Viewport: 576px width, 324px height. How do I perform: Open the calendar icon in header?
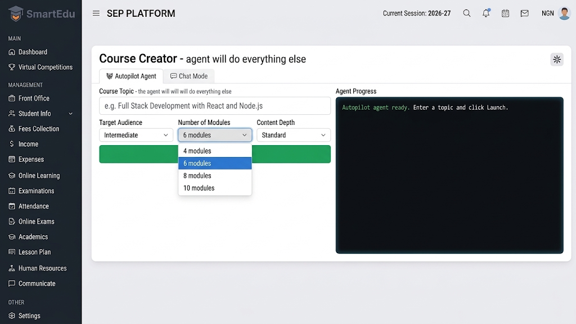(x=506, y=13)
